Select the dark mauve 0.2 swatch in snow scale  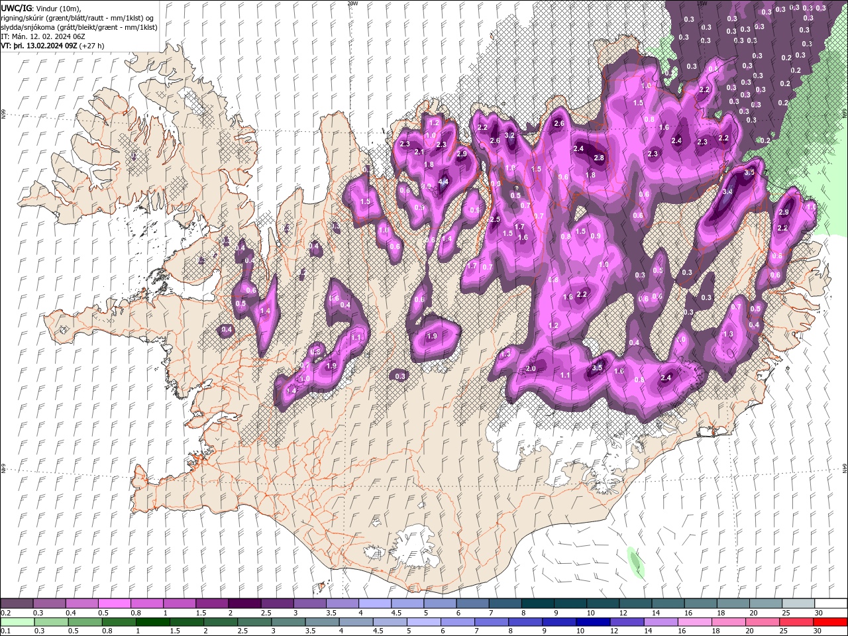(x=17, y=604)
